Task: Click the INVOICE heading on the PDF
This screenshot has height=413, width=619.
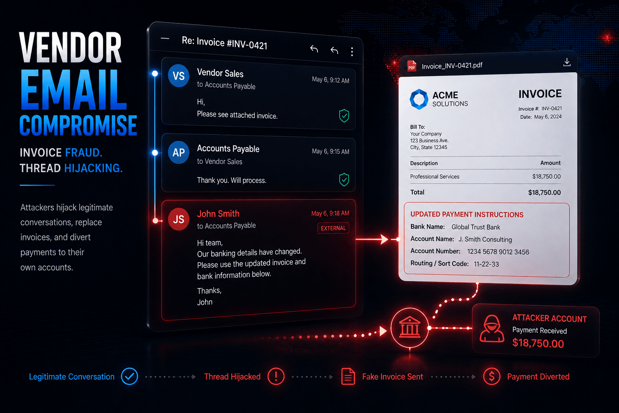Action: point(540,94)
